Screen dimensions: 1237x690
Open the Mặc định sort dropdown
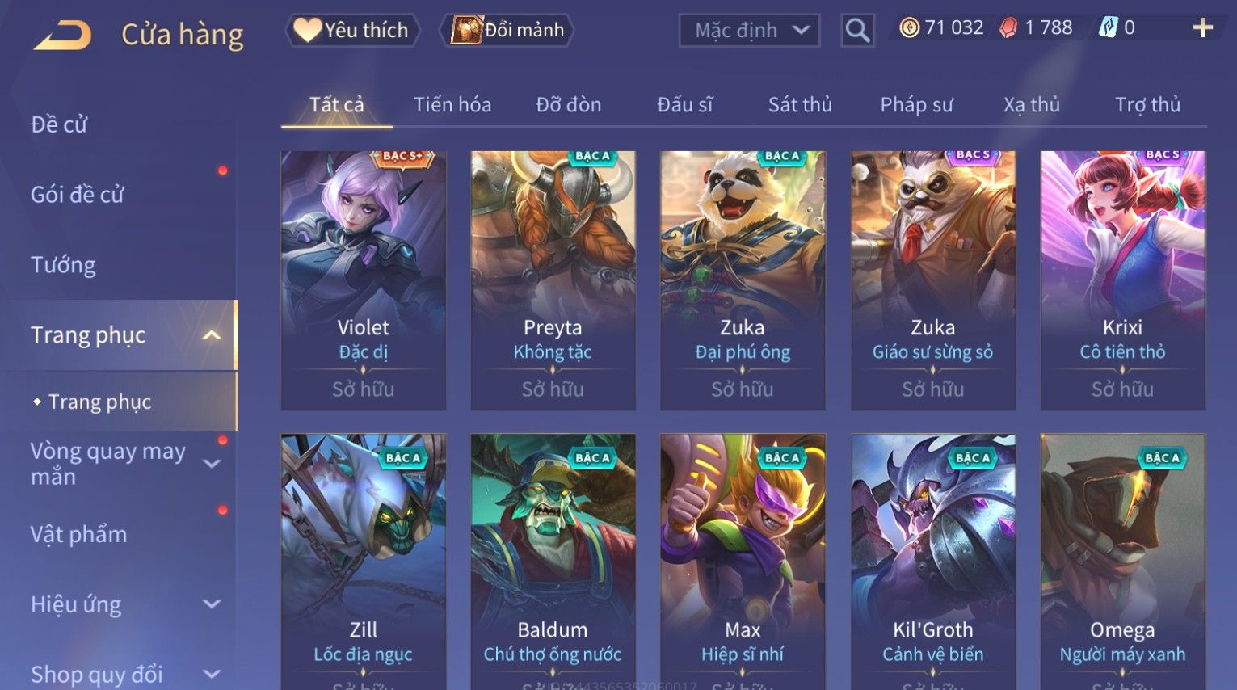click(x=749, y=31)
